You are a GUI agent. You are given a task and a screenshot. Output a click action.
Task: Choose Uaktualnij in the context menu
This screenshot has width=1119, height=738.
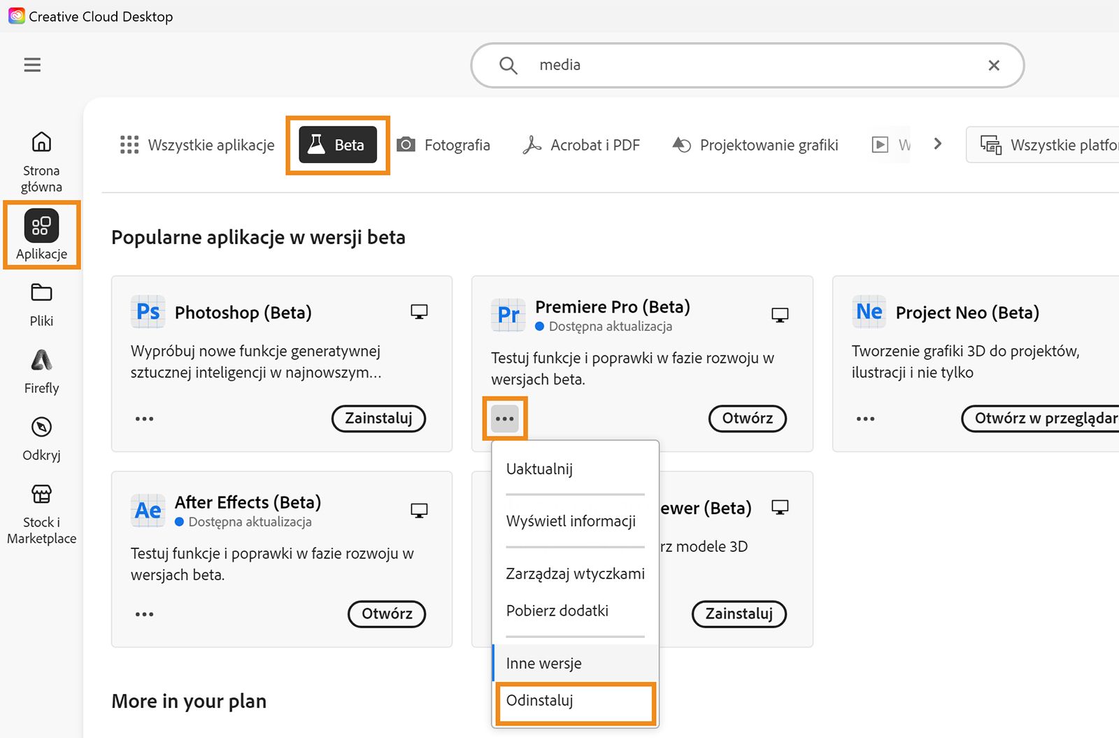(x=575, y=469)
